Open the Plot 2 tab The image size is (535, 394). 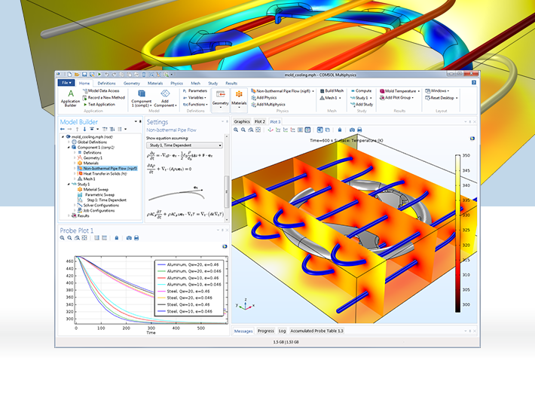(x=260, y=121)
